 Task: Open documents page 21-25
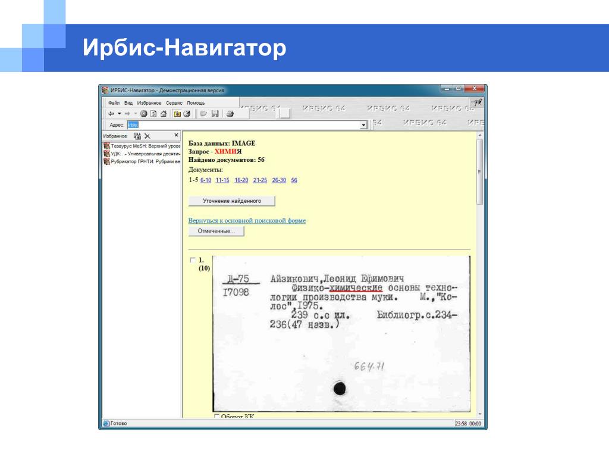coord(260,180)
